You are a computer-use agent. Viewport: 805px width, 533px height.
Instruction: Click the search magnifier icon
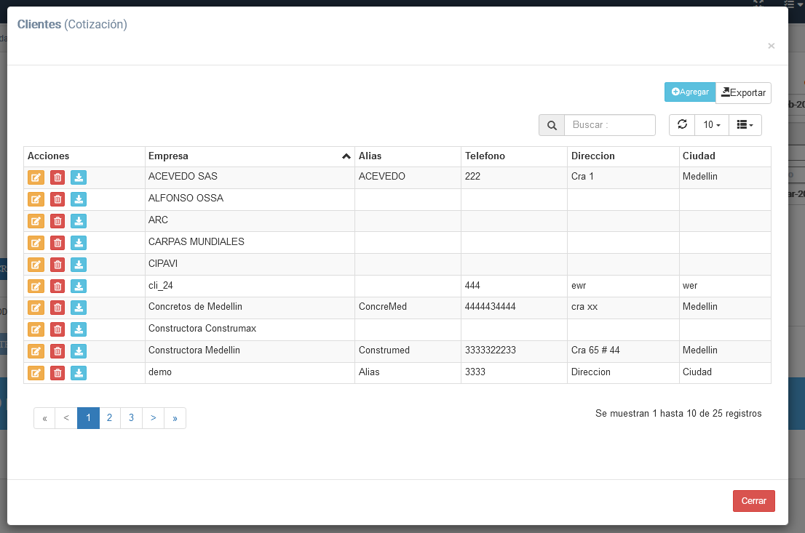click(x=552, y=125)
